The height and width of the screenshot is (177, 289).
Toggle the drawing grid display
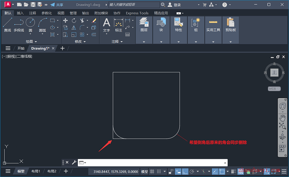pos(152,171)
